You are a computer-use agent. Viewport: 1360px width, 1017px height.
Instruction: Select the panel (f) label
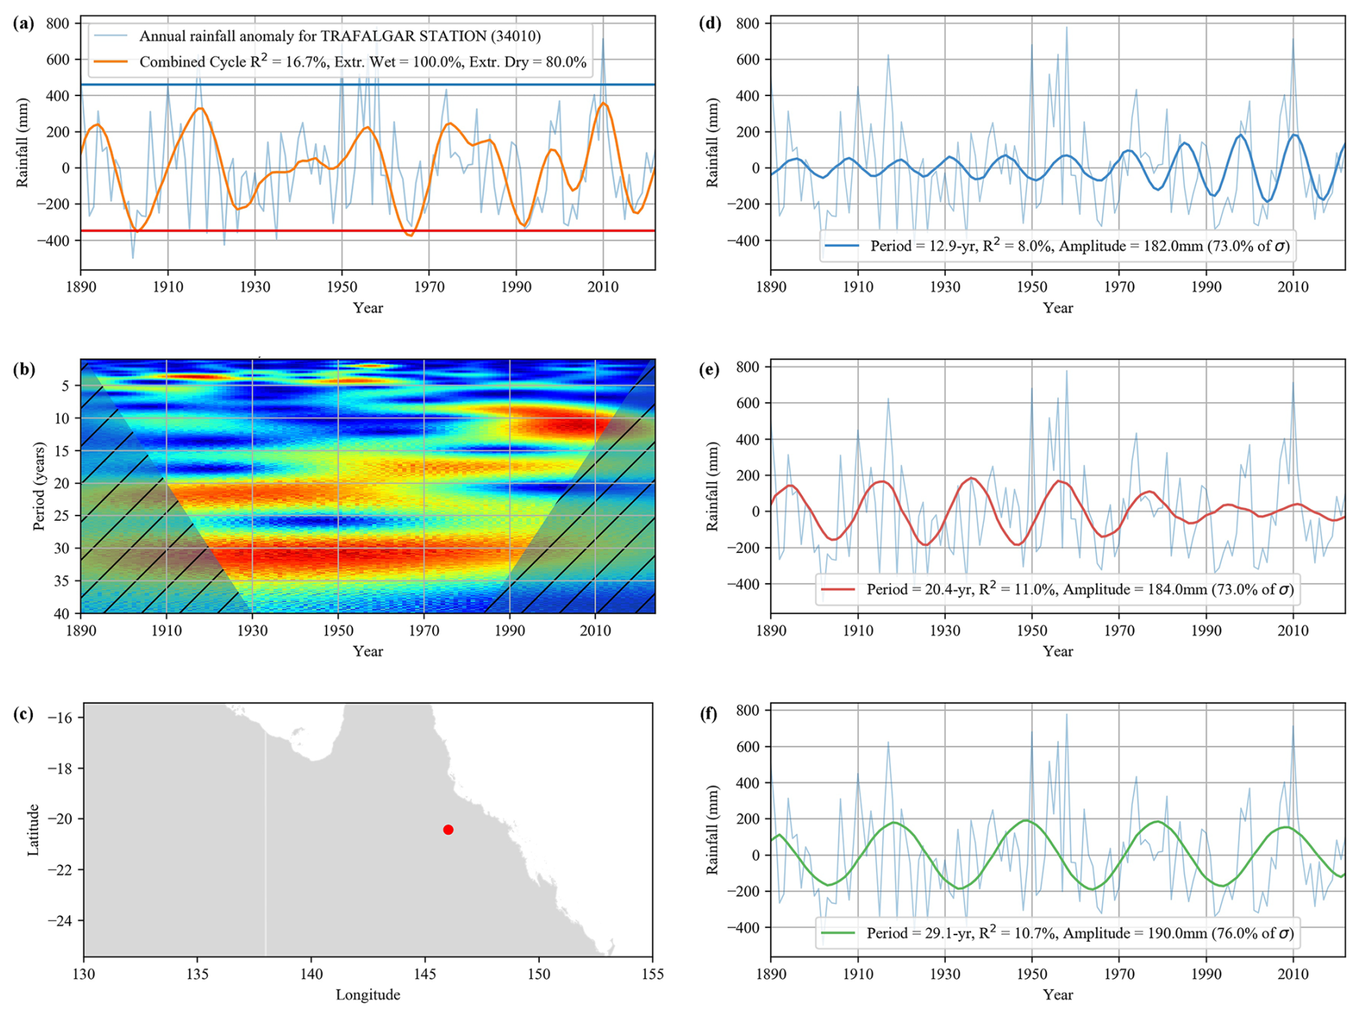pos(710,714)
